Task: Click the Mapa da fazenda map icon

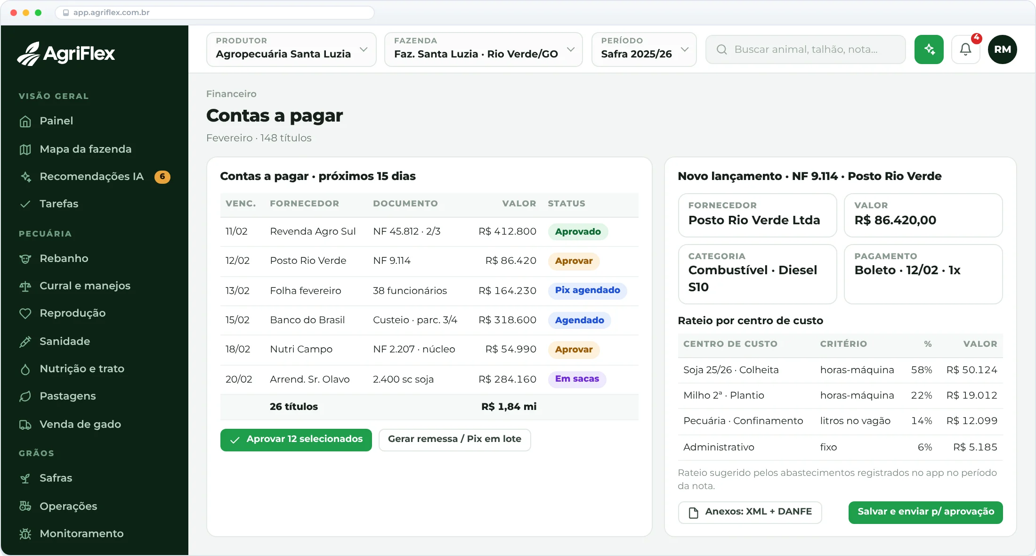Action: [x=25, y=149]
